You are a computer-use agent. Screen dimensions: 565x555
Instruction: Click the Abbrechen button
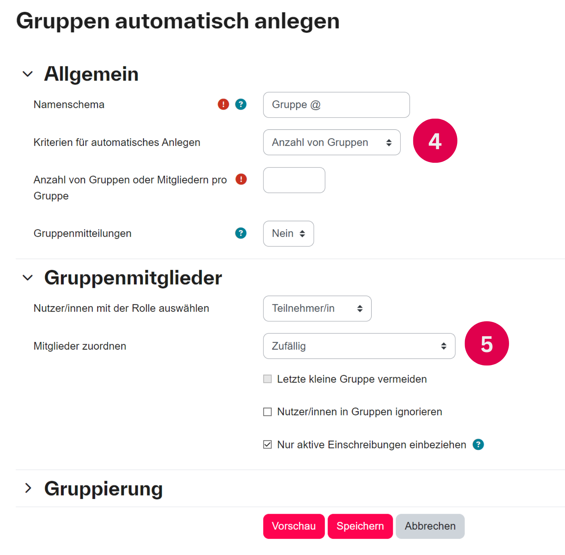pyautogui.click(x=430, y=526)
